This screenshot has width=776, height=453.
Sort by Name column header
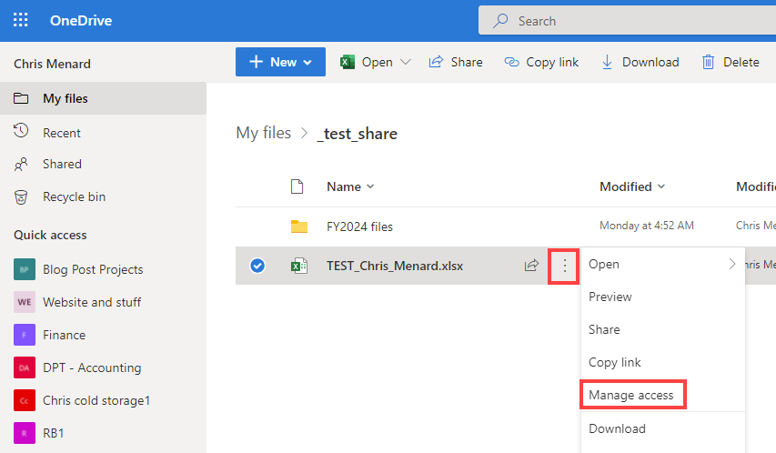click(x=350, y=186)
